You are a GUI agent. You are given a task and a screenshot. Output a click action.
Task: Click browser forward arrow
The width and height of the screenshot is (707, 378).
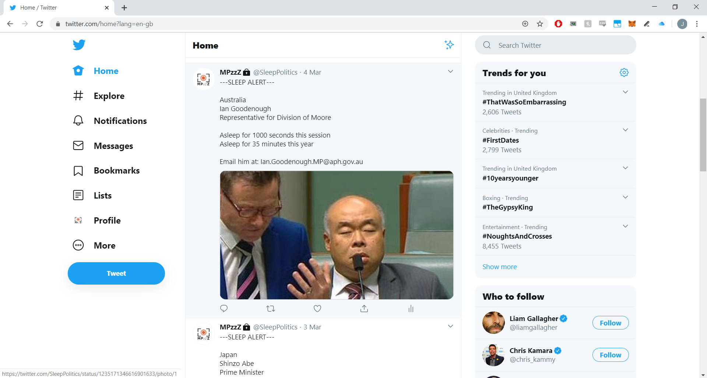25,24
